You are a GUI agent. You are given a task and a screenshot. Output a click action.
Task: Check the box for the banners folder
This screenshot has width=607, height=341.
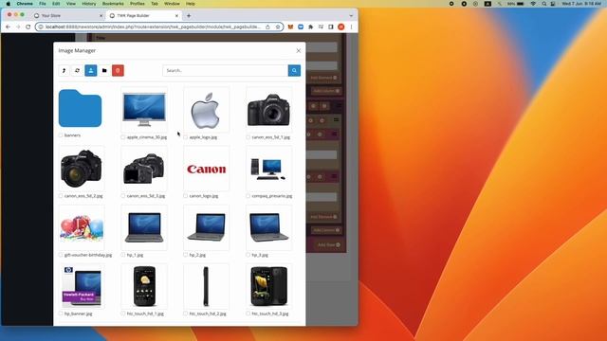click(x=61, y=135)
